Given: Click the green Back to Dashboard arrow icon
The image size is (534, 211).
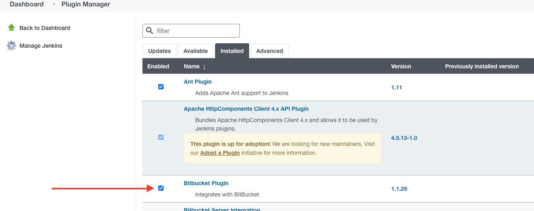Looking at the screenshot, I should (11, 27).
